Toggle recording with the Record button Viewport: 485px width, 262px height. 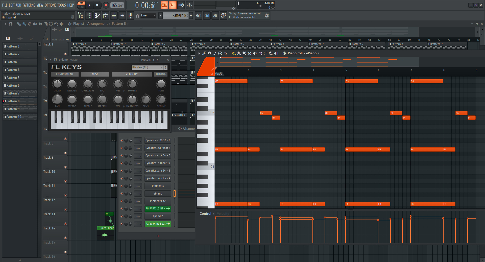tap(106, 5)
